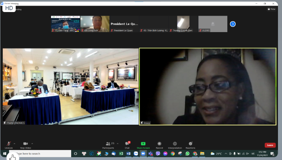282x160 pixels.
Task: Open the Word taskbar icon
Action: click(128, 154)
